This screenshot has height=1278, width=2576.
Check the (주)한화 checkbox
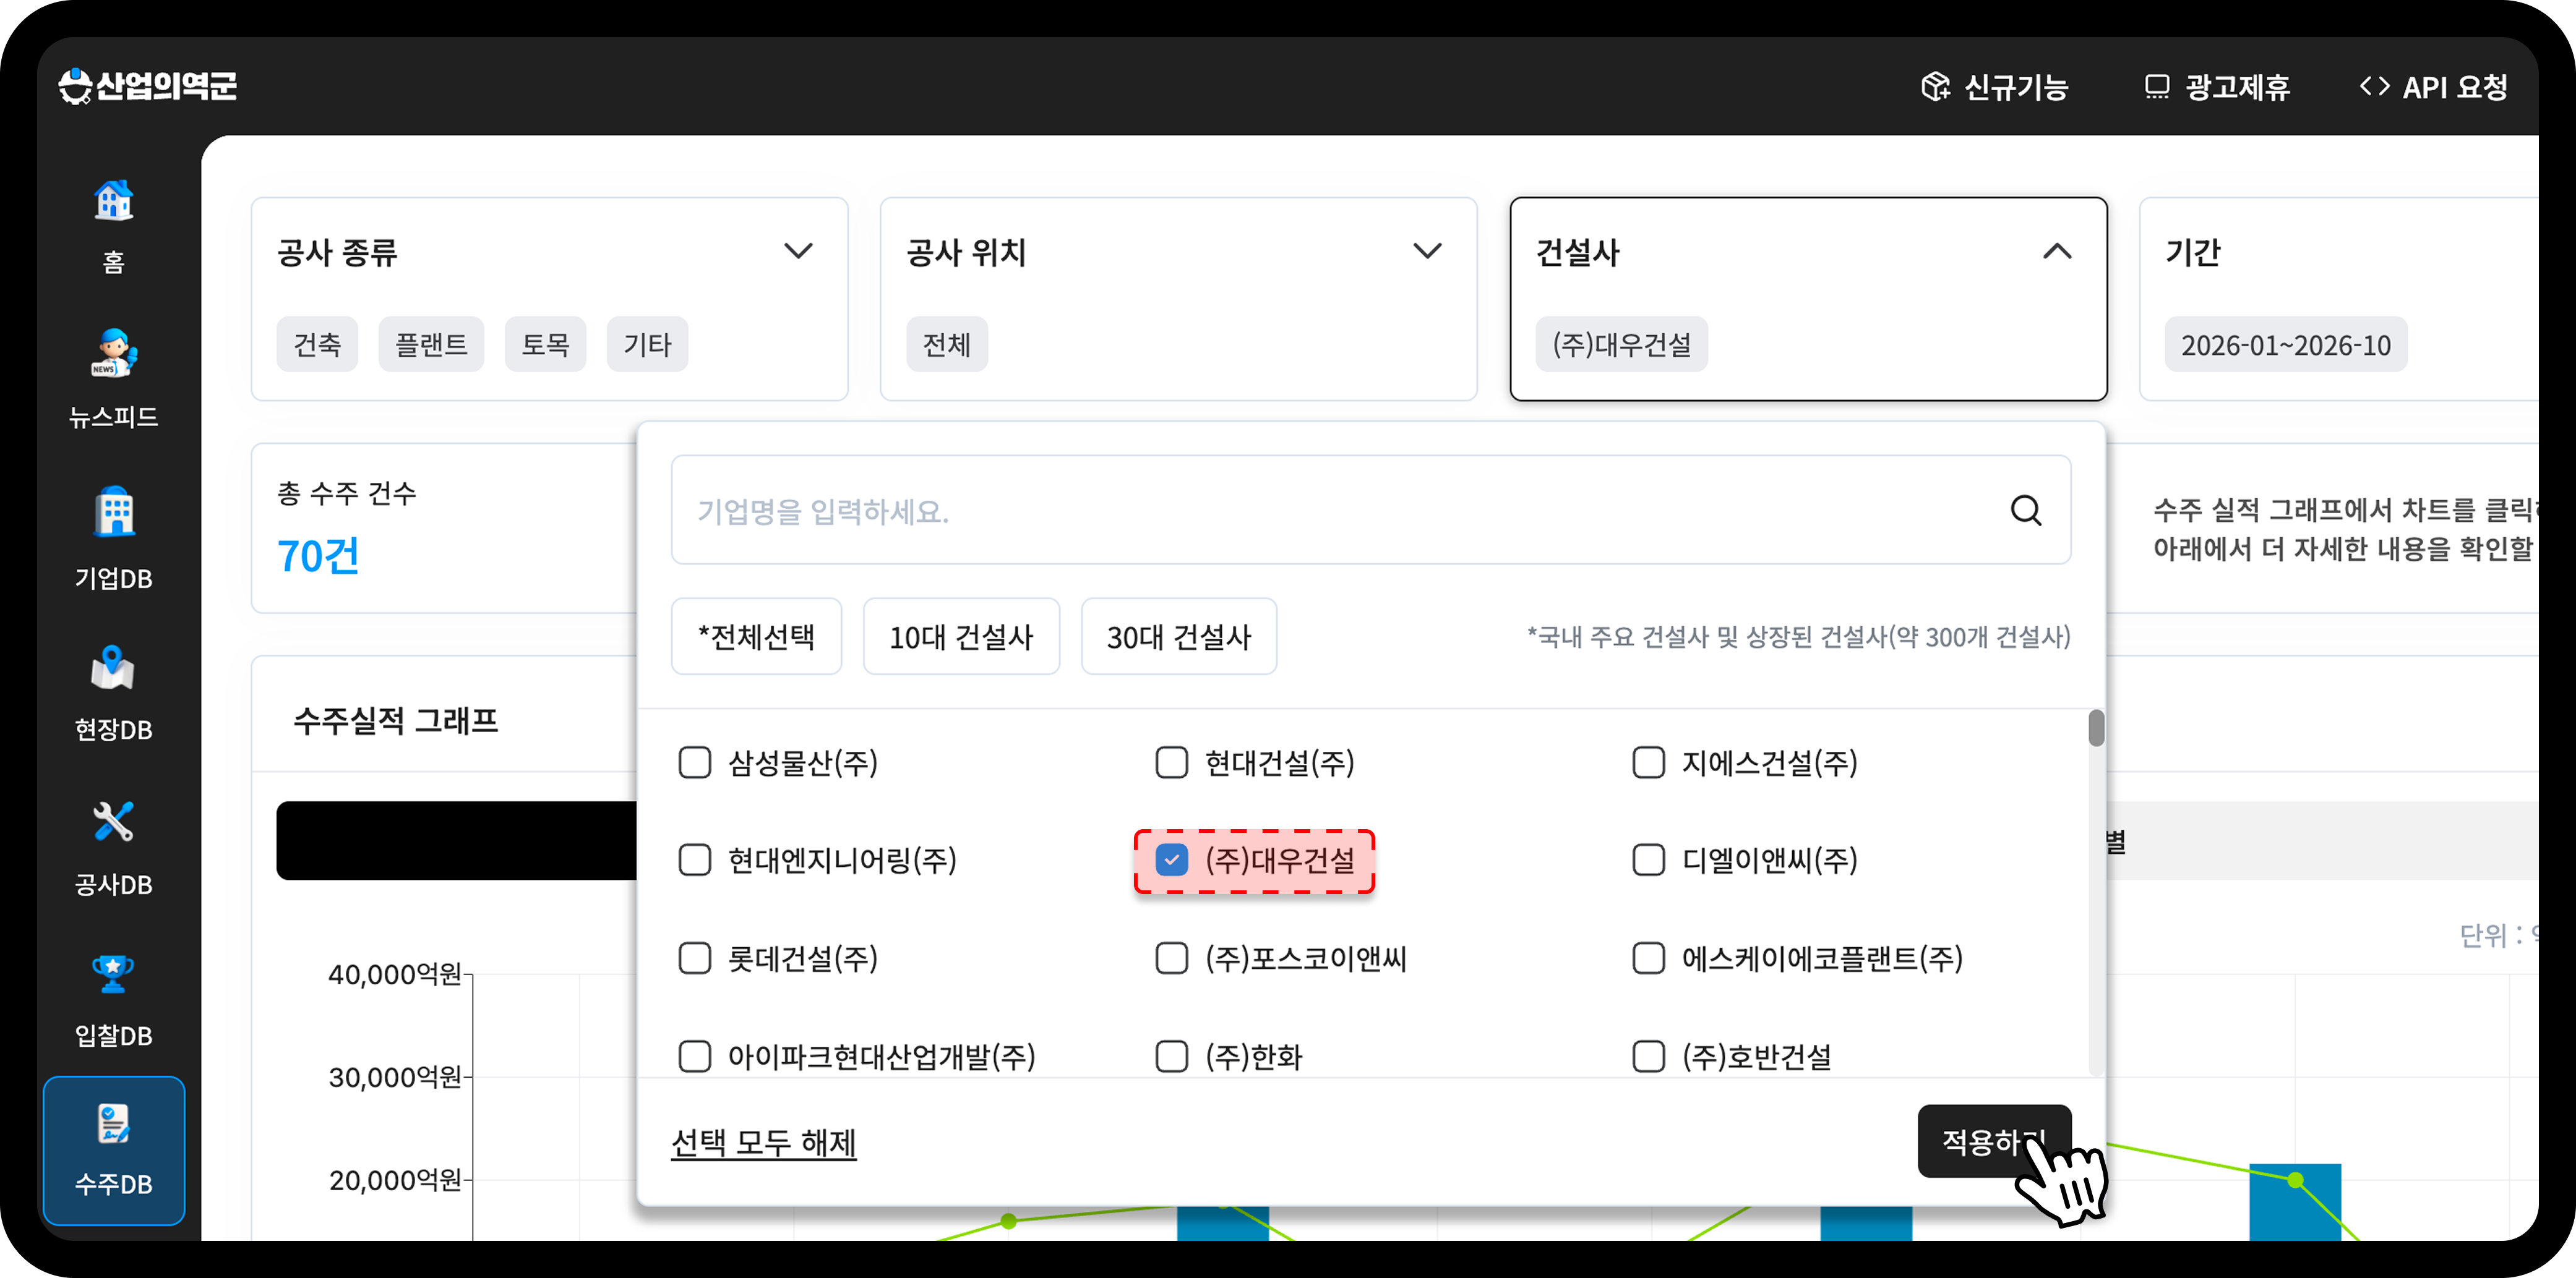pyautogui.click(x=1171, y=1056)
